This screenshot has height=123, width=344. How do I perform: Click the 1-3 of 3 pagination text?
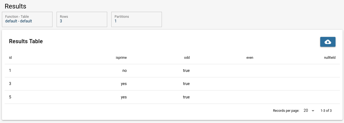pyautogui.click(x=326, y=111)
